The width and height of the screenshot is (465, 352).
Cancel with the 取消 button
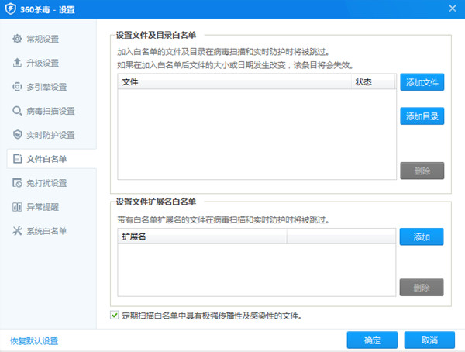coord(429,340)
